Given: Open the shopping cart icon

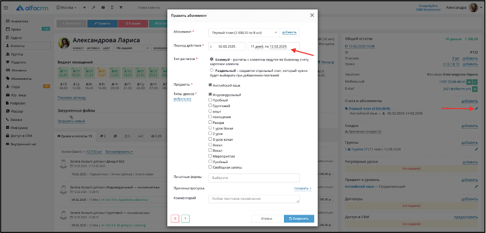Looking at the screenshot, I should pos(121,7).
